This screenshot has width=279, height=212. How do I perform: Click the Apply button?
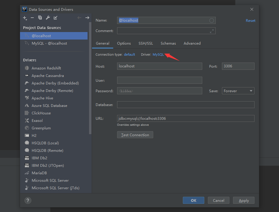pos(243,200)
